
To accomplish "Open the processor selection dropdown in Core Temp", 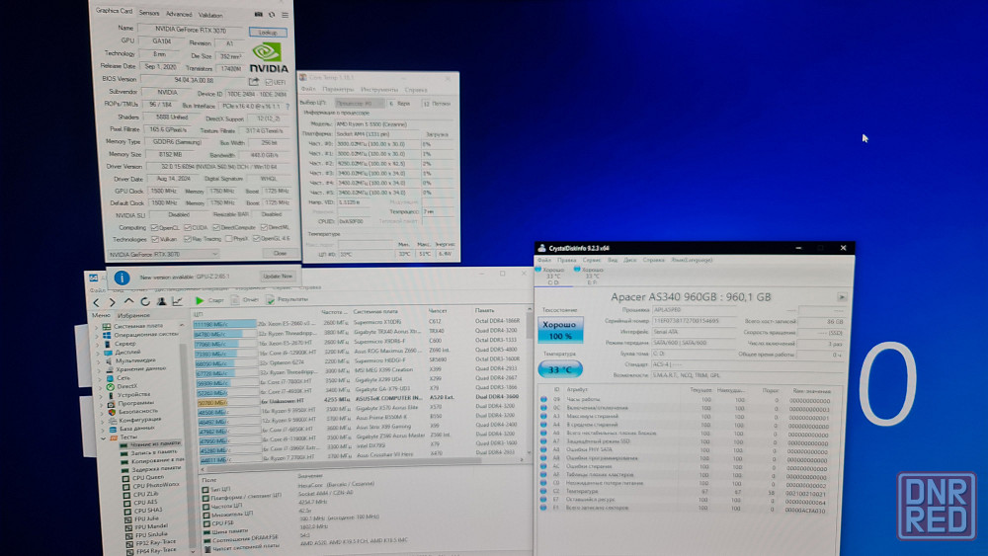I will (360, 103).
